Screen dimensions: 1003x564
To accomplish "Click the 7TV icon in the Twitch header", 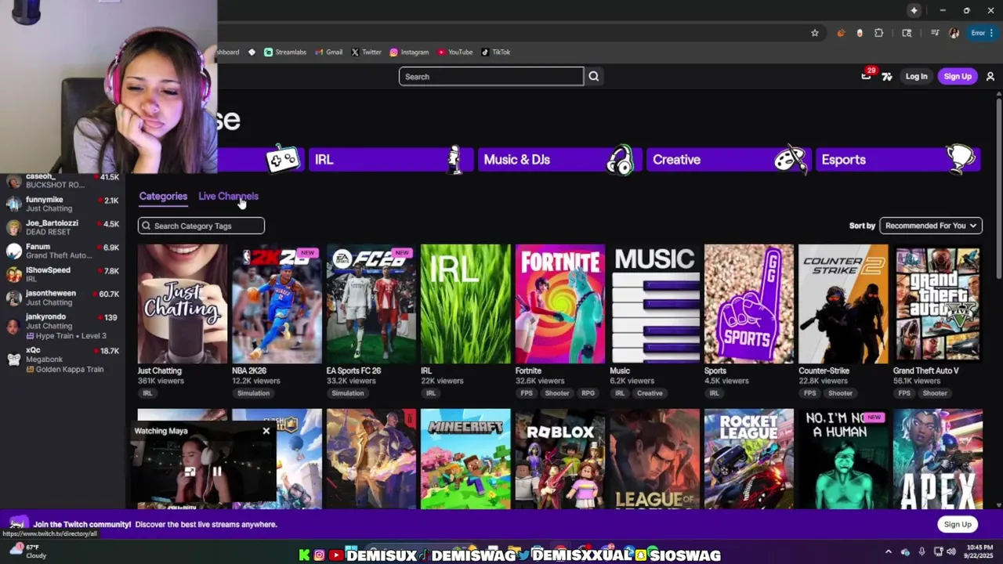I will (887, 76).
